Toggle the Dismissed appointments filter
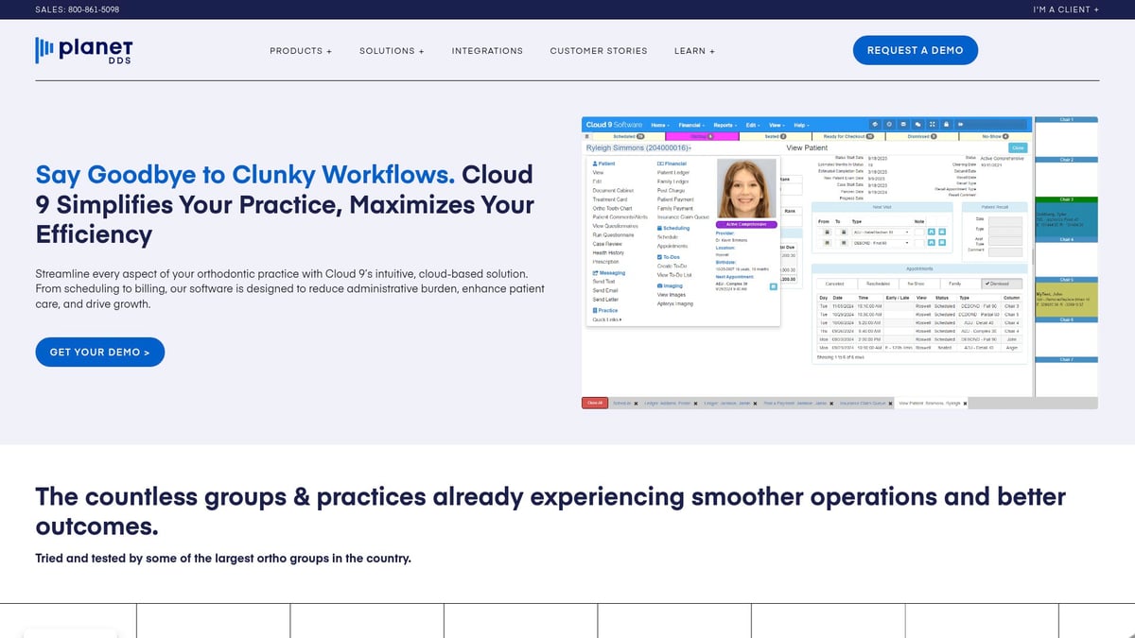The image size is (1135, 638). click(x=997, y=283)
